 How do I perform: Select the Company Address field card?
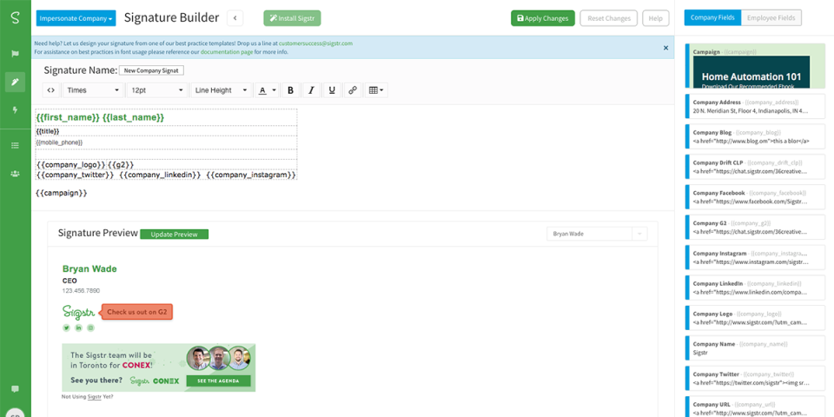pyautogui.click(x=755, y=106)
